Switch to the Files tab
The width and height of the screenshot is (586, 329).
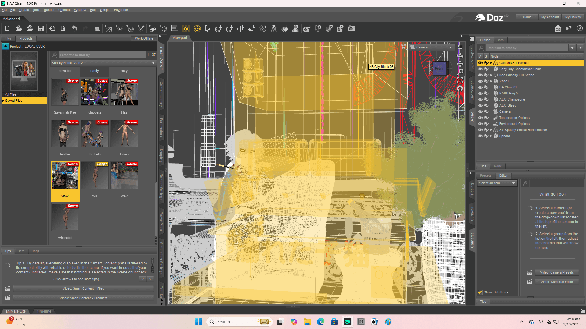click(x=8, y=38)
